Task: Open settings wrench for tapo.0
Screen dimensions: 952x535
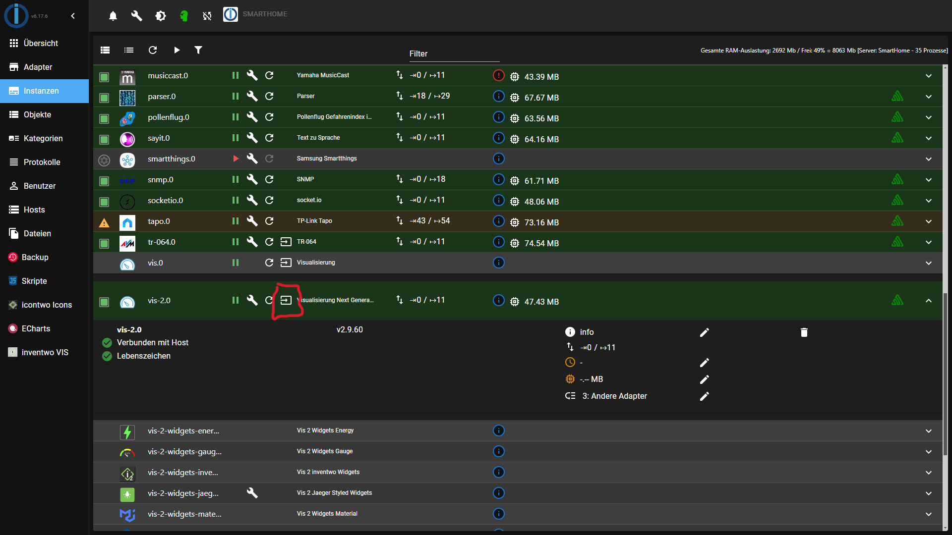Action: (x=252, y=221)
